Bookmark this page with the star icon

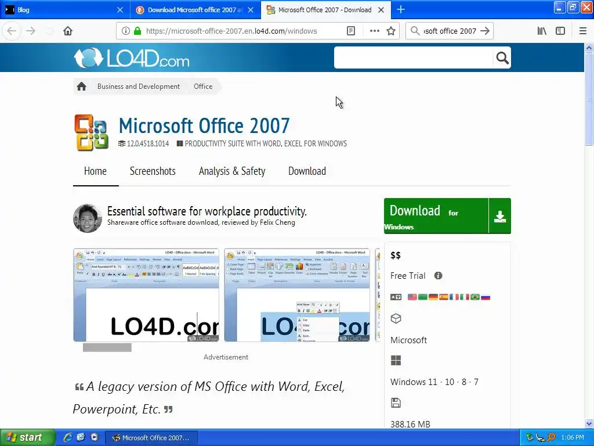pyautogui.click(x=391, y=31)
